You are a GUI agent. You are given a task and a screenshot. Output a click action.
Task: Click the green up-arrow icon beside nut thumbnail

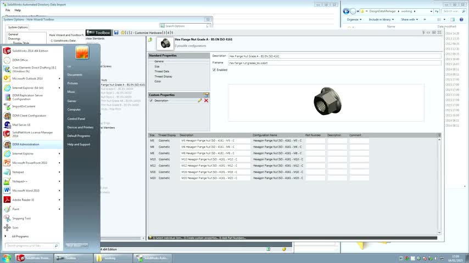[150, 39]
